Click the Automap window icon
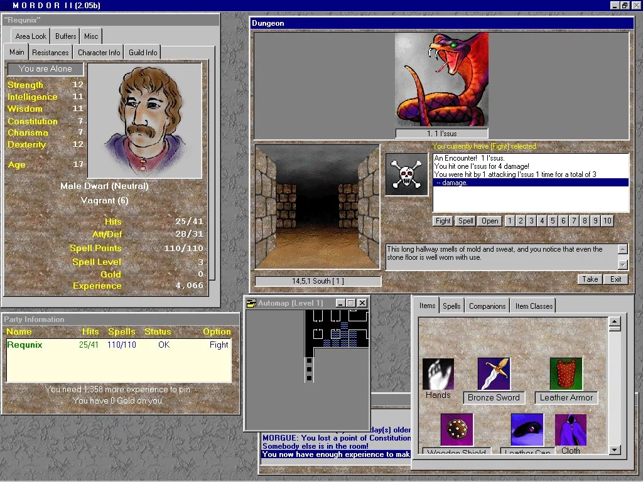 (251, 303)
